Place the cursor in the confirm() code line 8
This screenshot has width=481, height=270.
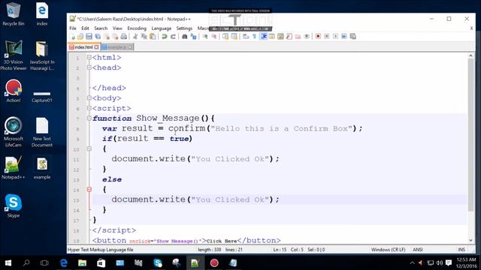pyautogui.click(x=232, y=128)
